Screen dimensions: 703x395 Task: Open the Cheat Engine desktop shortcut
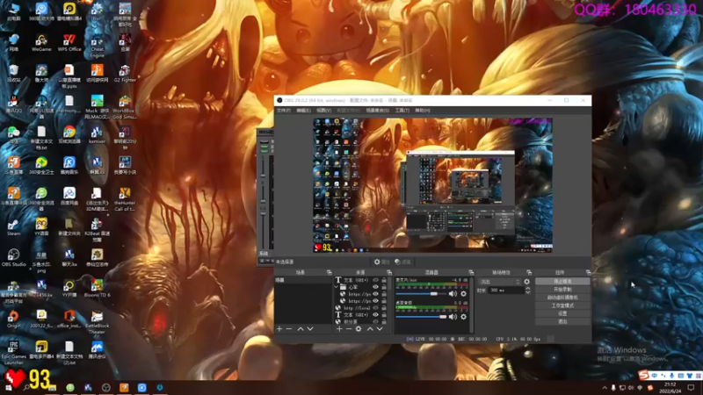97,46
